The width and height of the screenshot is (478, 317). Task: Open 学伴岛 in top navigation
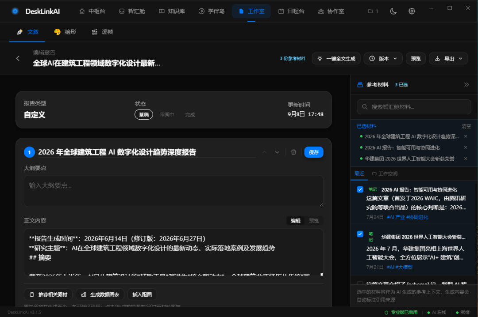(212, 11)
